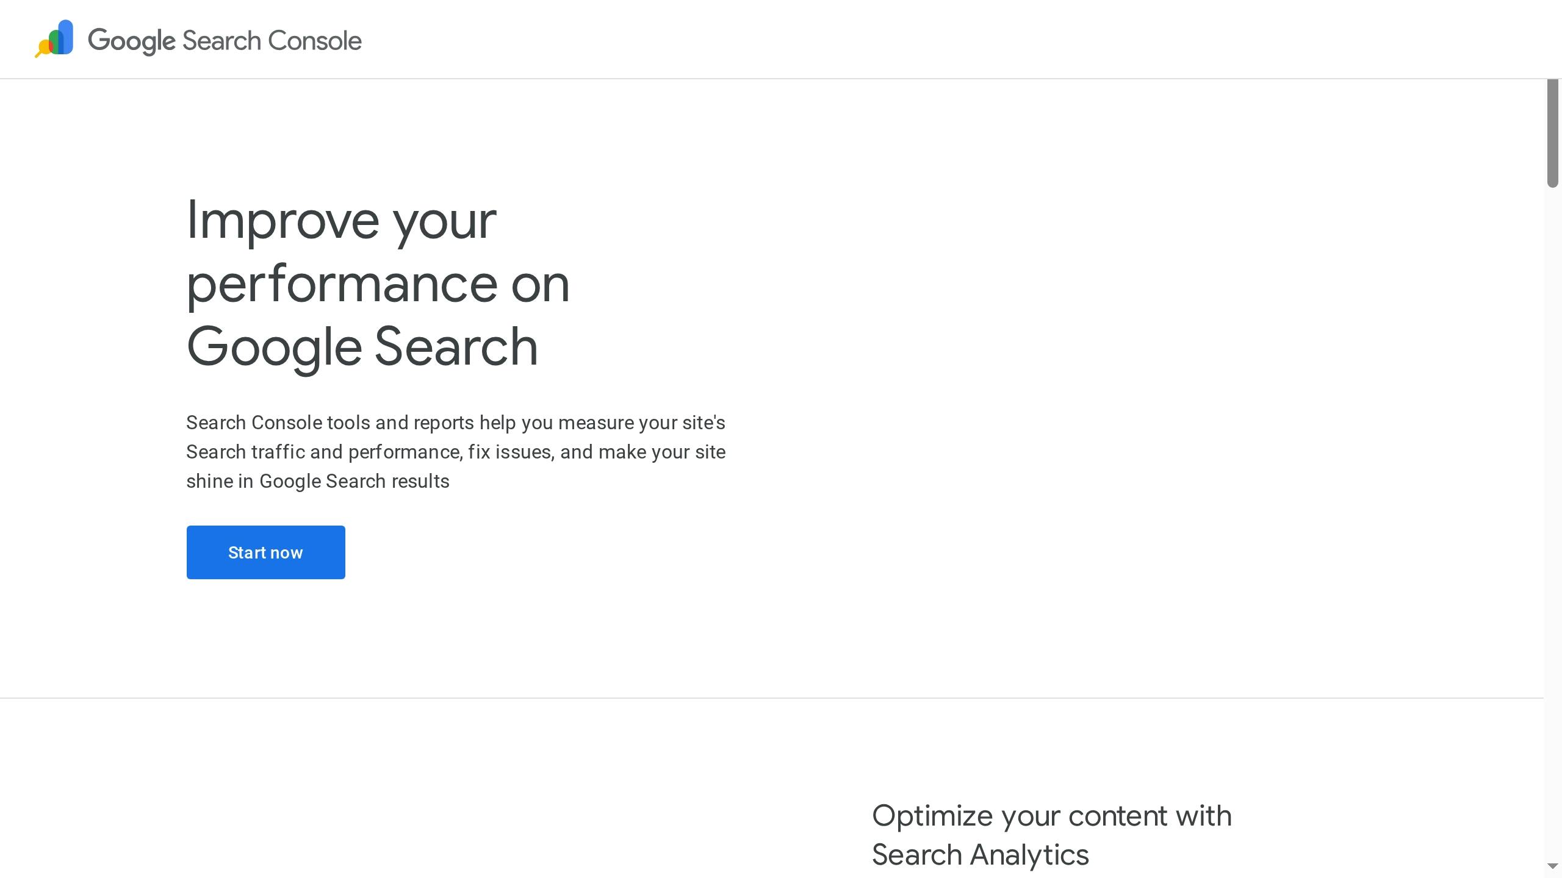Screen dimensions: 1562x878
Task: Click the description line ending "your site's"
Action: [455, 423]
